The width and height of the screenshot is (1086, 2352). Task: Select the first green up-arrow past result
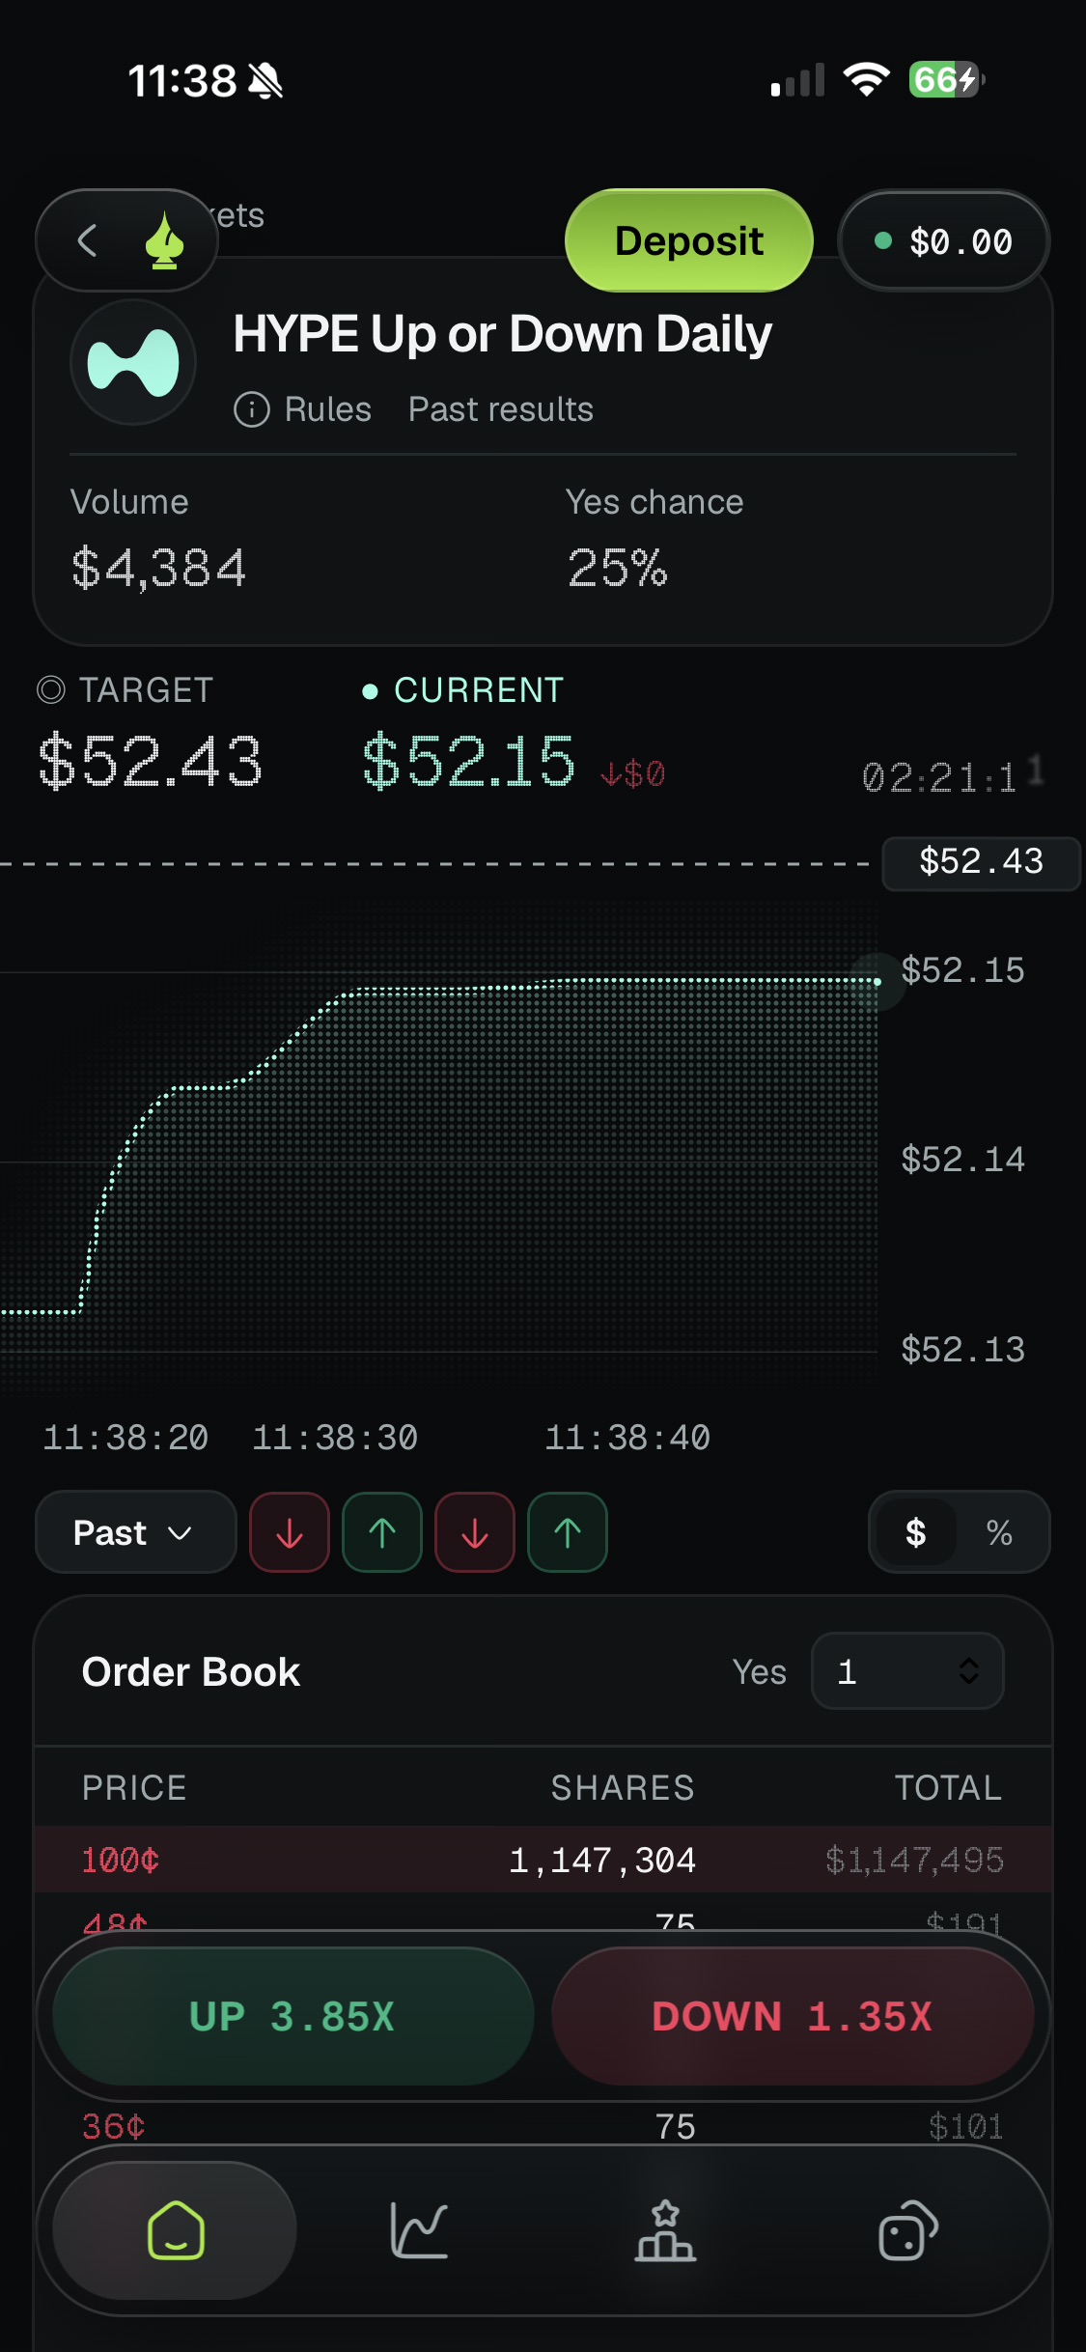pos(382,1532)
